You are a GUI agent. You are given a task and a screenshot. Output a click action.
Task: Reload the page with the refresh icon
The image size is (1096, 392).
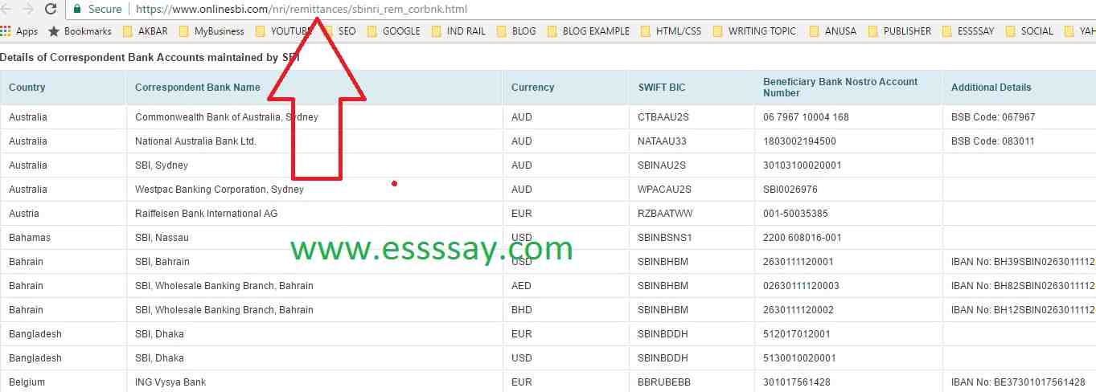[x=51, y=10]
